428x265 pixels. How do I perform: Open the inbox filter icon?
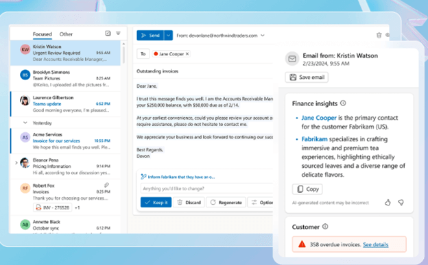tap(118, 34)
